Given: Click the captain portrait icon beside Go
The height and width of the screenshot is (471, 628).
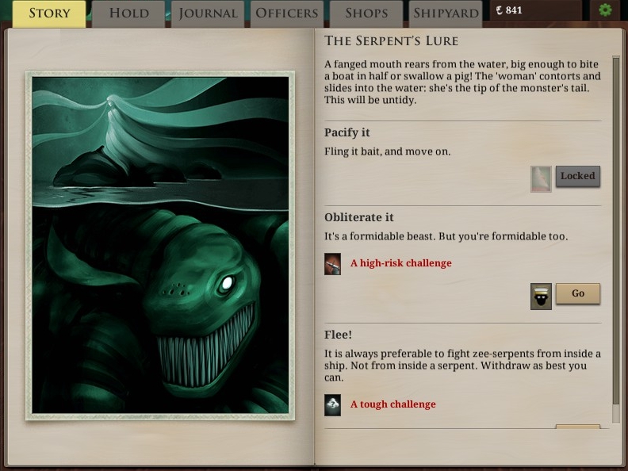Looking at the screenshot, I should click(541, 297).
